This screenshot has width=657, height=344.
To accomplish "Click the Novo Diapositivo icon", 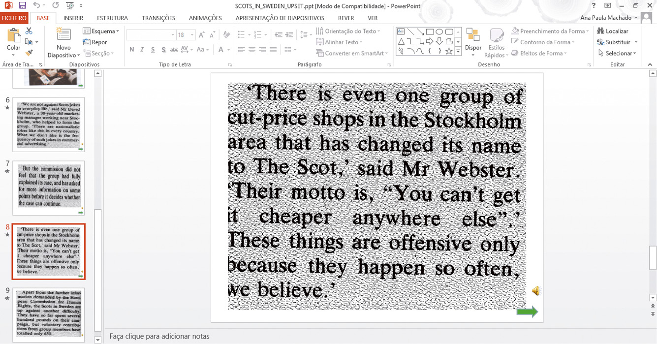I will coord(63,35).
